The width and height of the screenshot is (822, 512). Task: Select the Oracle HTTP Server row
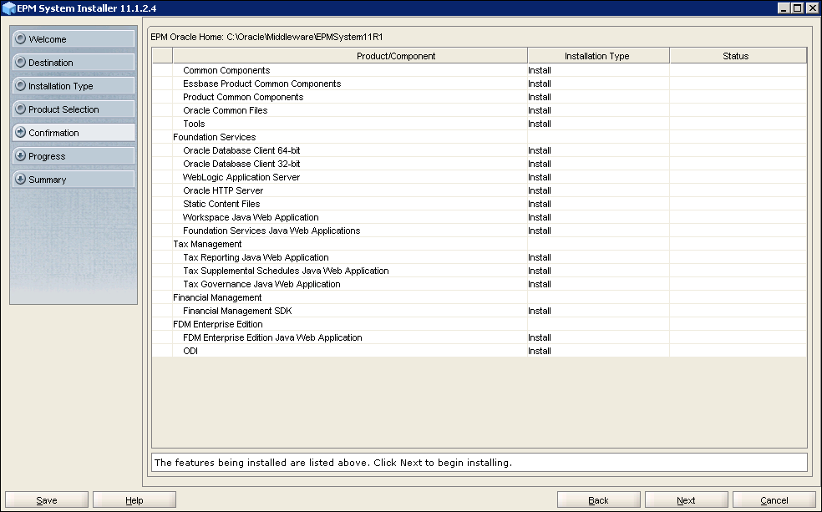tap(479, 190)
